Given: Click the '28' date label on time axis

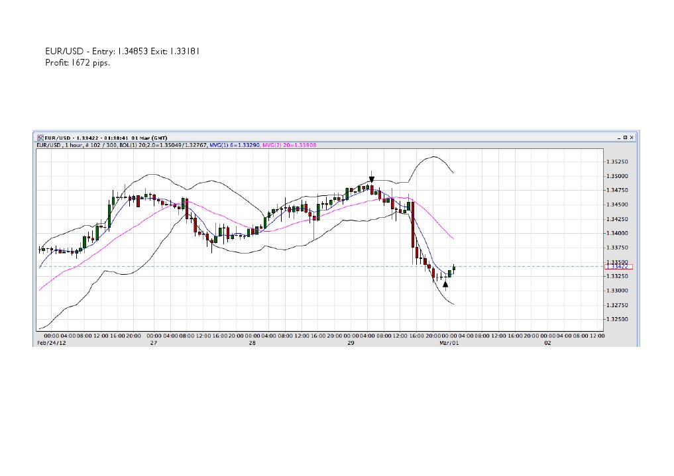Looking at the screenshot, I should point(253,343).
